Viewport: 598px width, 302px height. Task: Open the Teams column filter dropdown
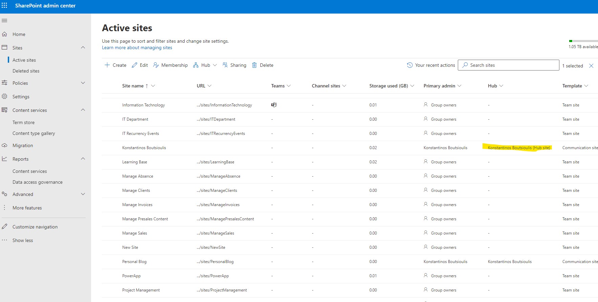[x=289, y=86]
